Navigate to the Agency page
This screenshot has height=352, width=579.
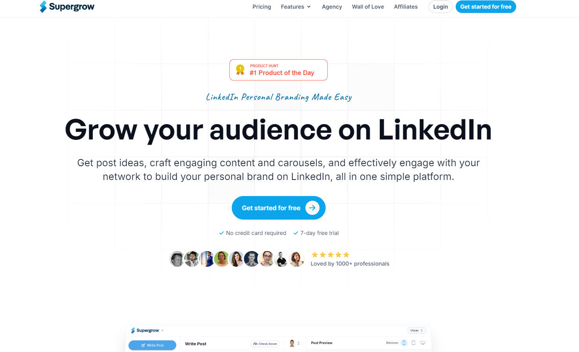[332, 7]
